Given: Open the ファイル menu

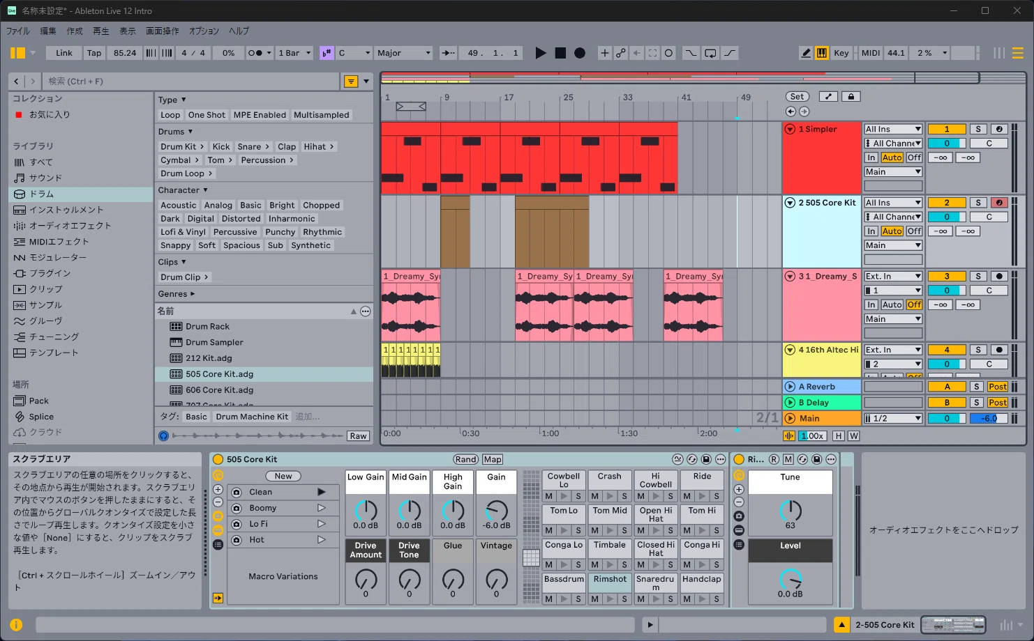Looking at the screenshot, I should (18, 31).
